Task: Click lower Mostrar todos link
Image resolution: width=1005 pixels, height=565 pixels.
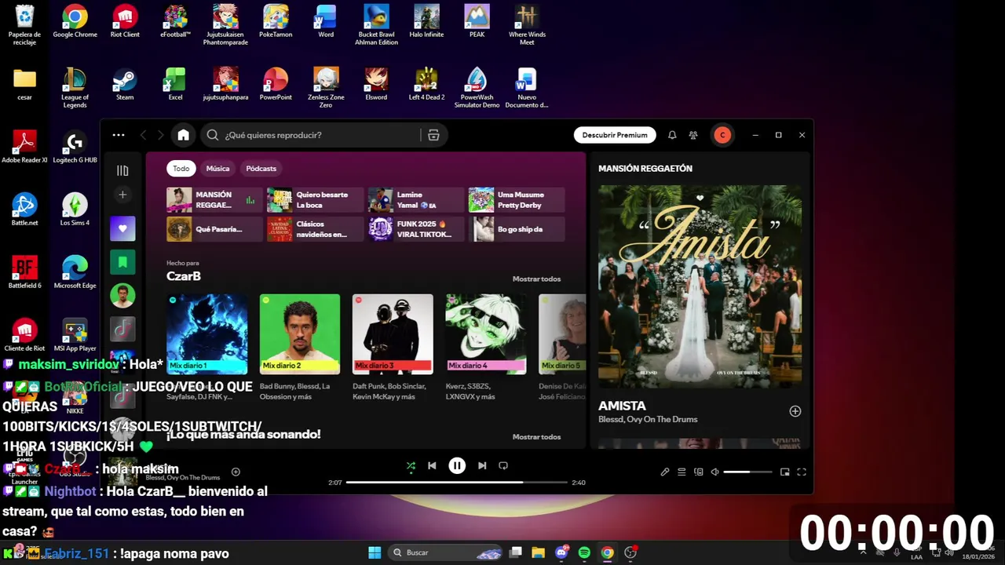Action: pyautogui.click(x=536, y=437)
